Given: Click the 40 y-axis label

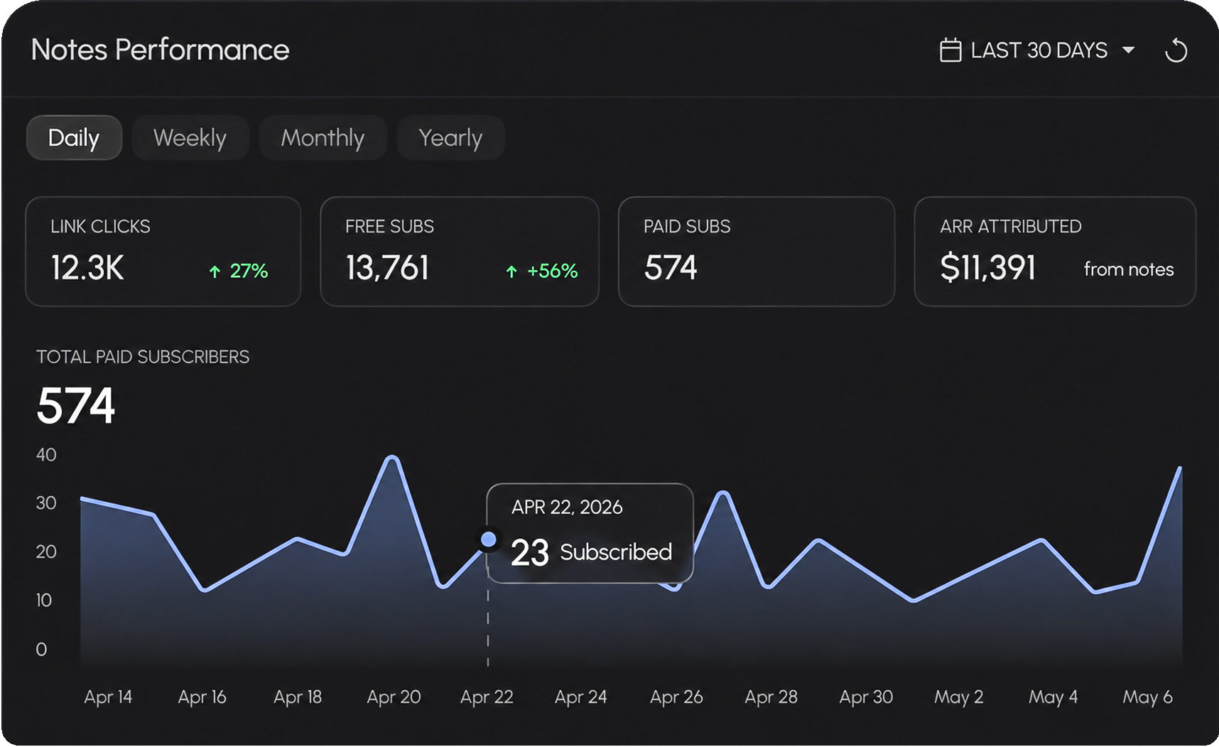Looking at the screenshot, I should pos(46,455).
